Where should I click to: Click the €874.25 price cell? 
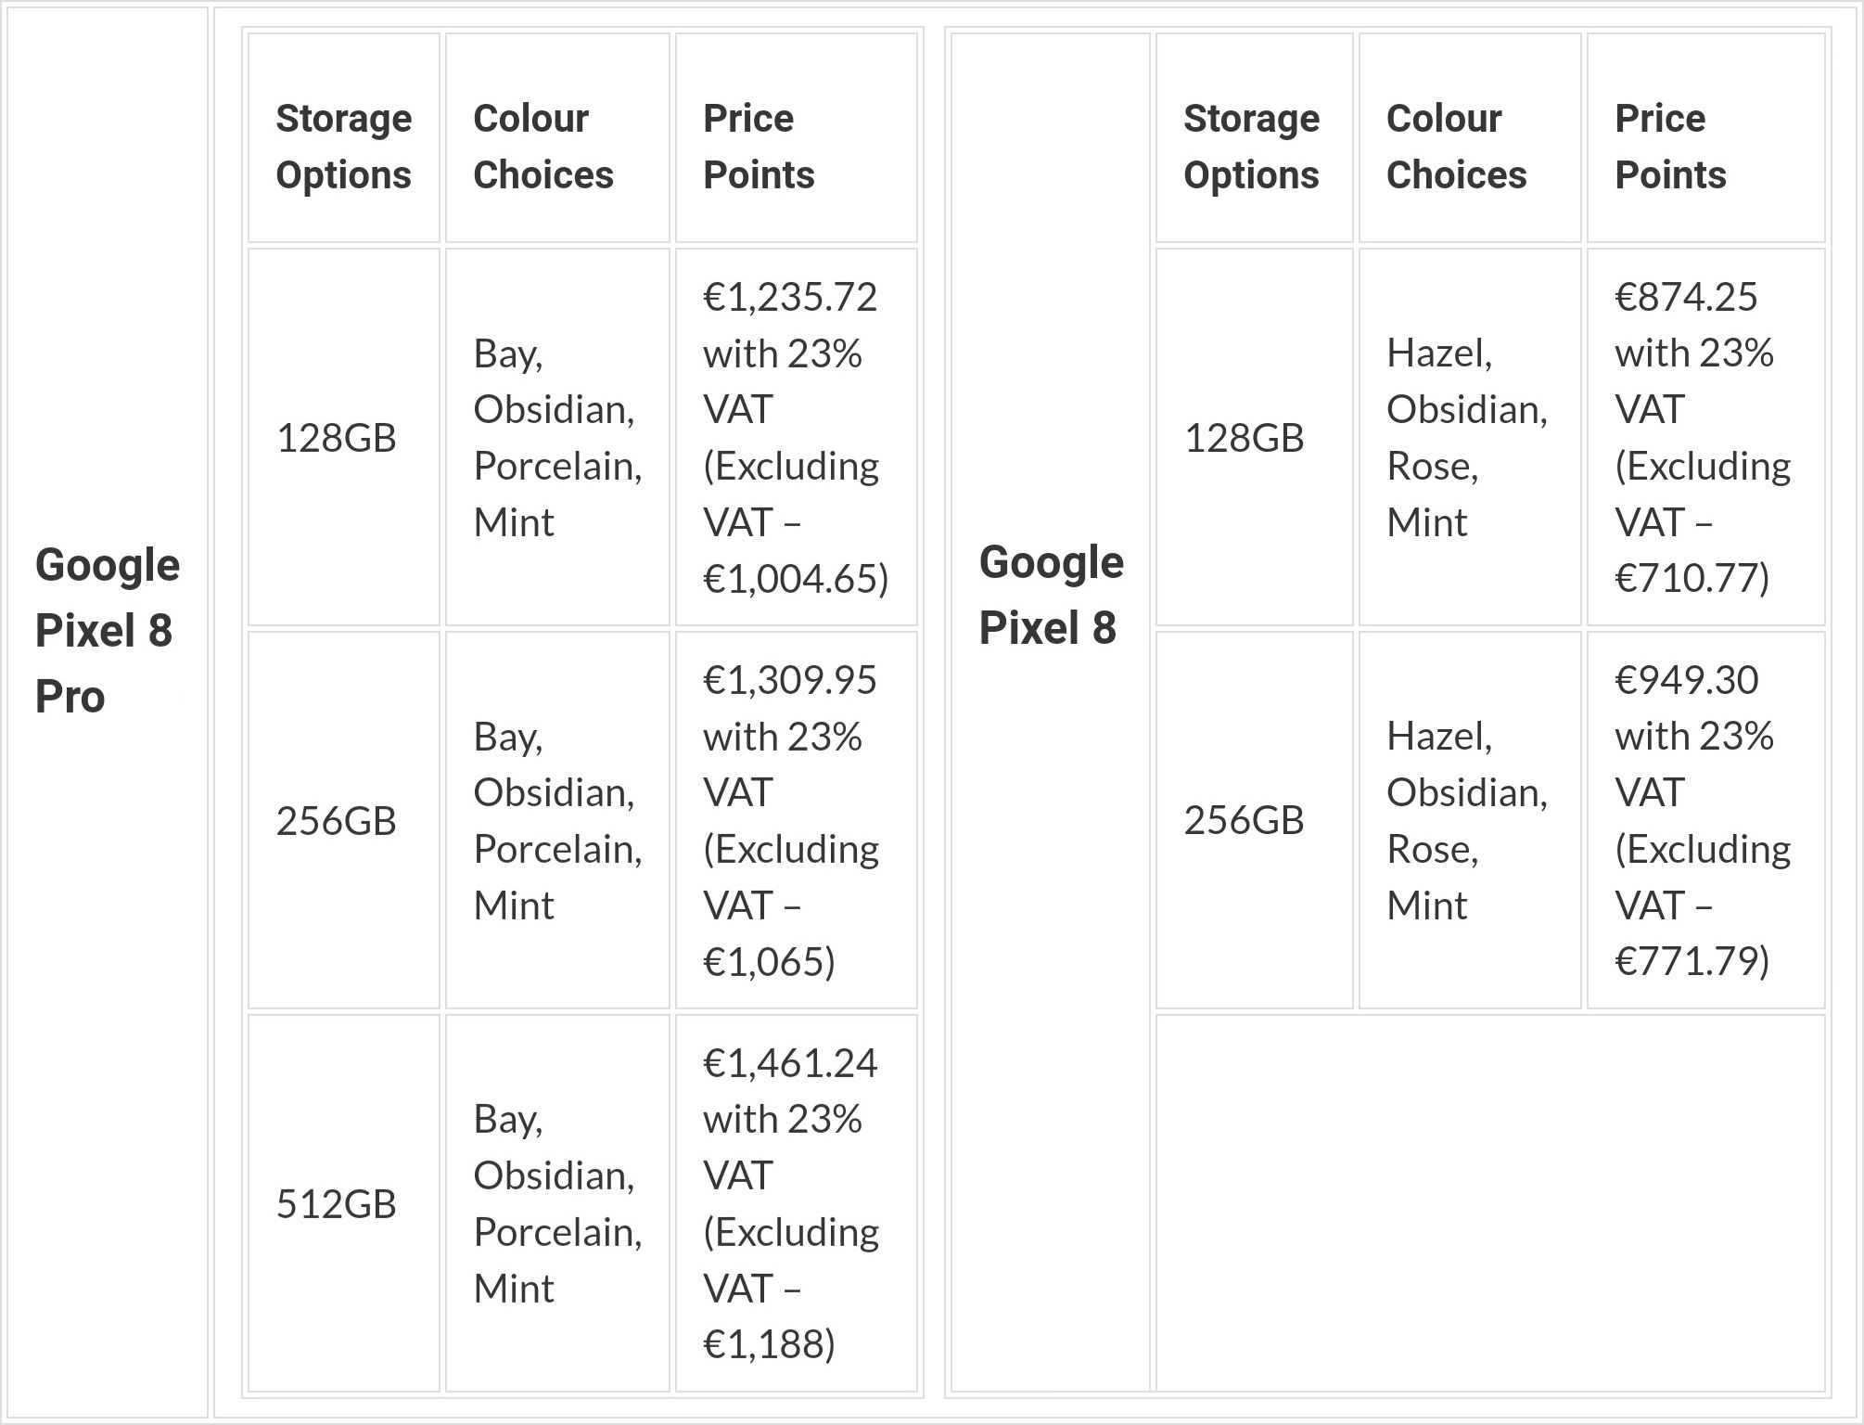[x=1705, y=437]
